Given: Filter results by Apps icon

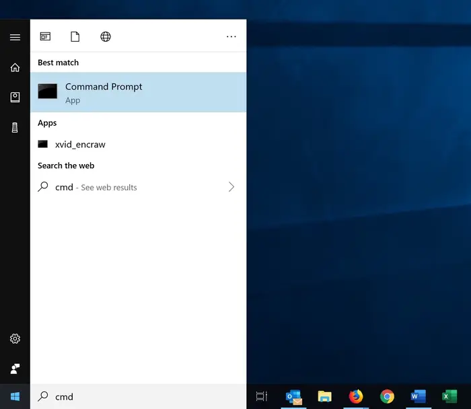Looking at the screenshot, I should [x=45, y=36].
